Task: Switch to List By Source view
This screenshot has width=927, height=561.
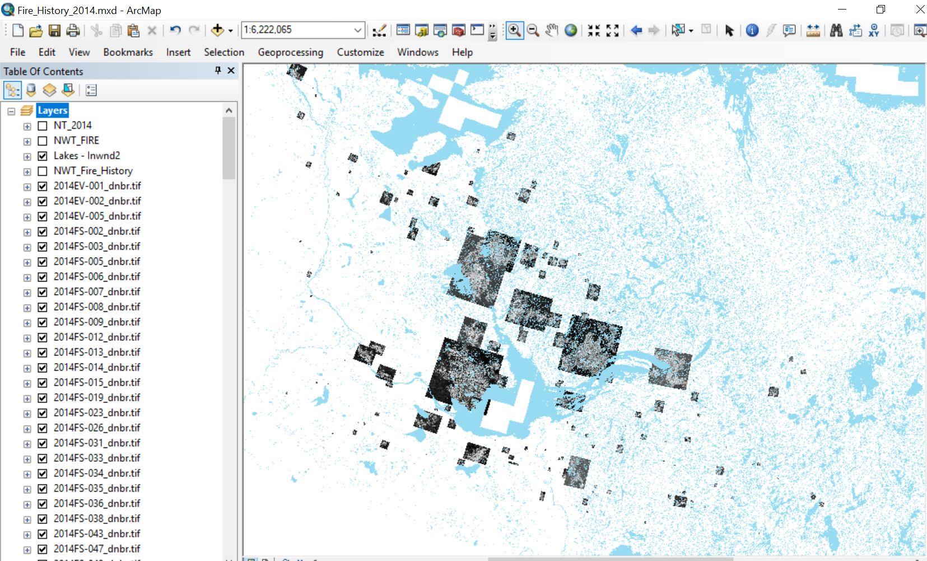Action: 31,90
